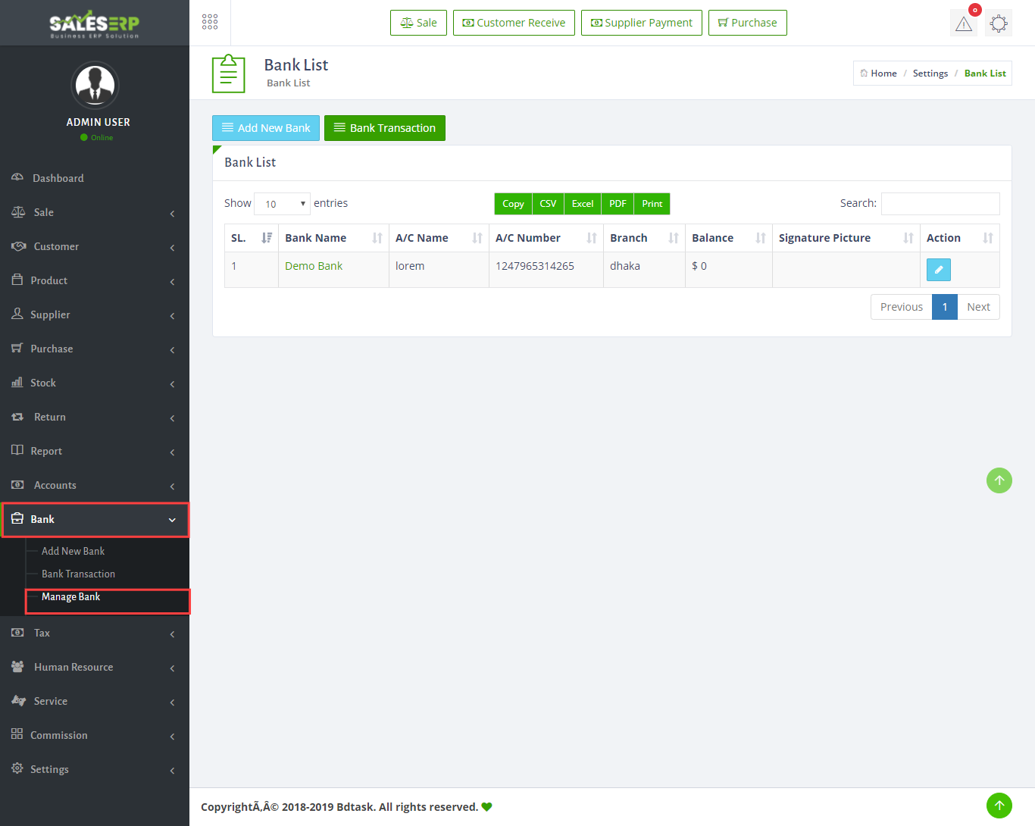Expand the Human Resource menu
This screenshot has height=826, width=1035.
click(95, 667)
